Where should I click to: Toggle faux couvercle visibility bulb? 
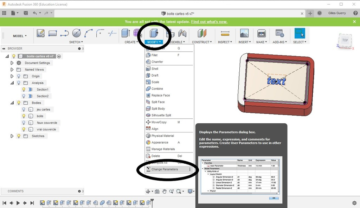[x=24, y=123]
